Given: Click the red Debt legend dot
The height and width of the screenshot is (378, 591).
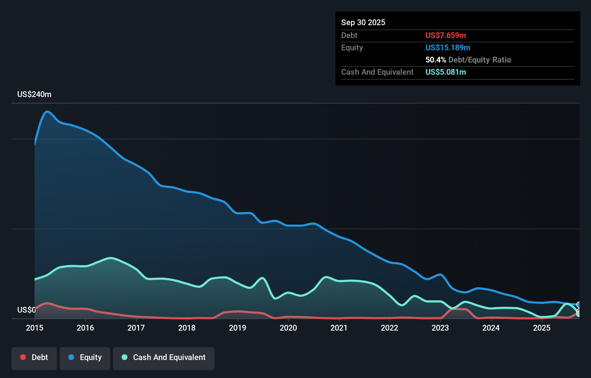Looking at the screenshot, I should tap(23, 357).
